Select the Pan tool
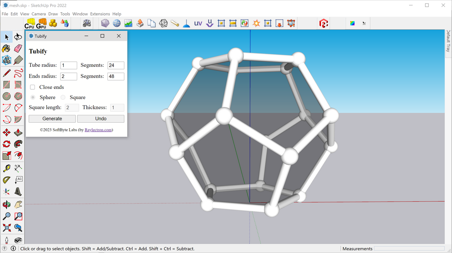452x253 pixels. (x=18, y=205)
